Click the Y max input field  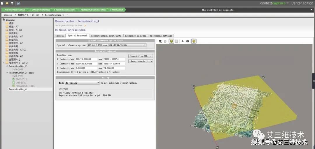[x=114, y=64]
